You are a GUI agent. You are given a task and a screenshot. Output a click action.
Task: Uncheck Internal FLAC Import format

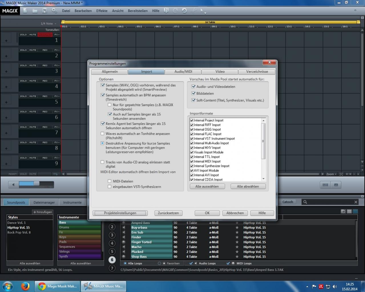(192, 134)
